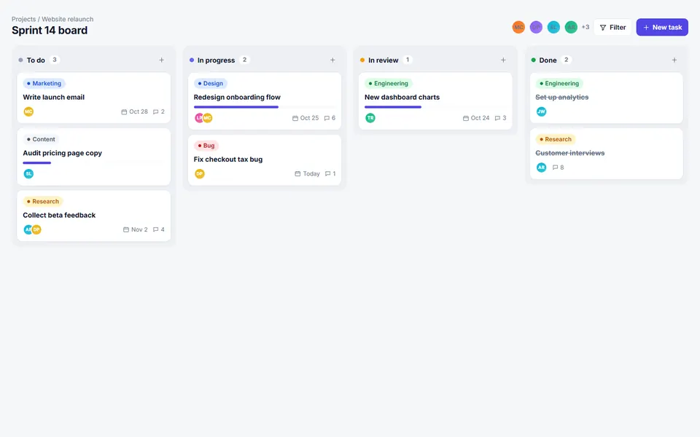The width and height of the screenshot is (700, 437).
Task: Go to the Projects breadcrumb
Action: click(23, 19)
